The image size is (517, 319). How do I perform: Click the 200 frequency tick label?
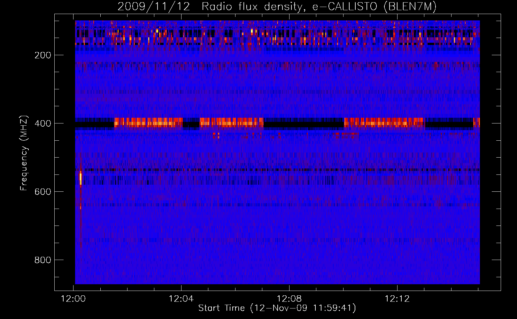pos(43,55)
